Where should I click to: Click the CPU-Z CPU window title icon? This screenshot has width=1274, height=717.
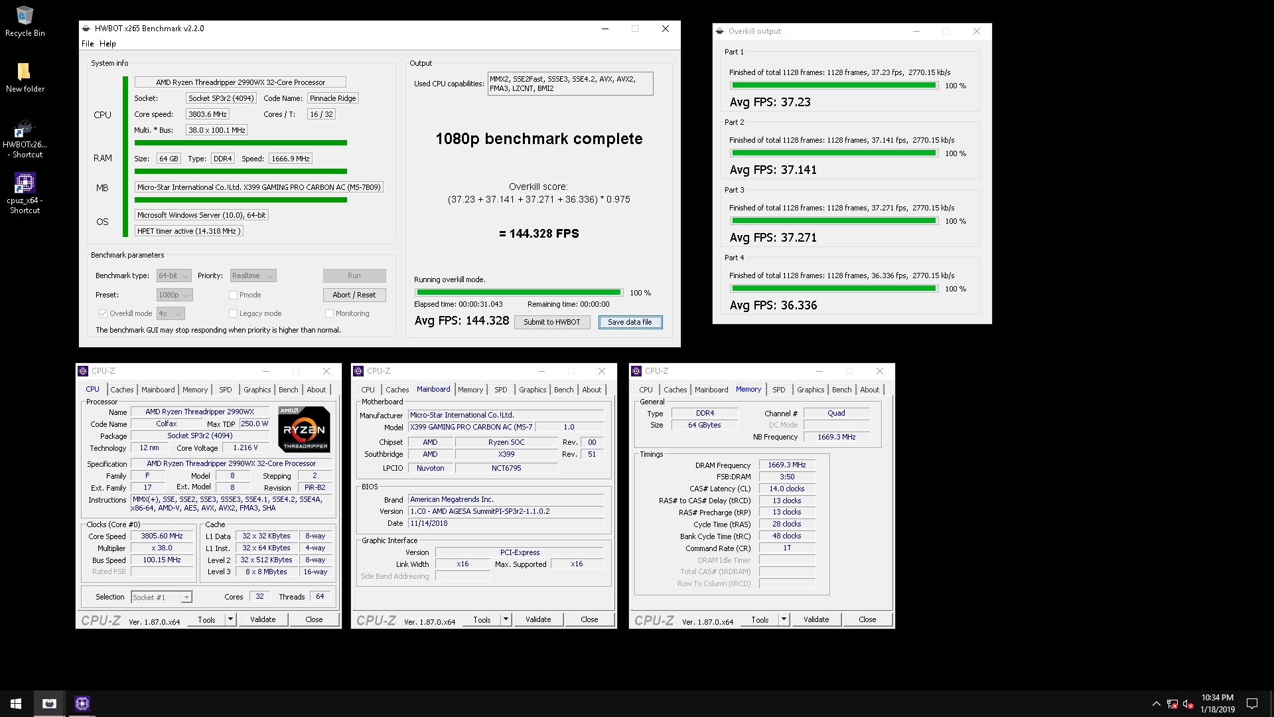tap(83, 371)
